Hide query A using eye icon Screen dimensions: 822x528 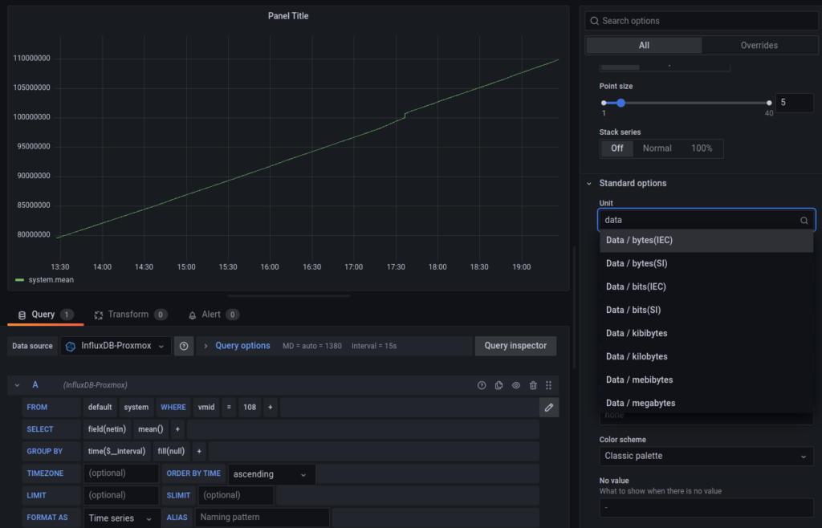coord(516,385)
